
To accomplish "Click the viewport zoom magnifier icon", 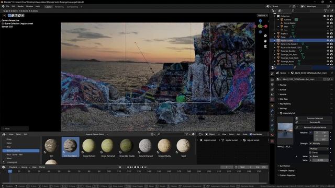I will pyautogui.click(x=265, y=36).
